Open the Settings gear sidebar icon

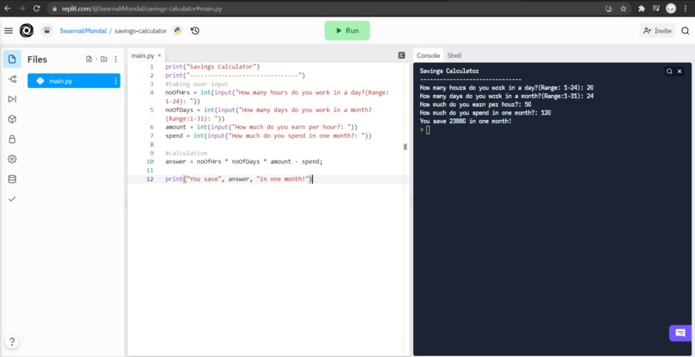(12, 159)
